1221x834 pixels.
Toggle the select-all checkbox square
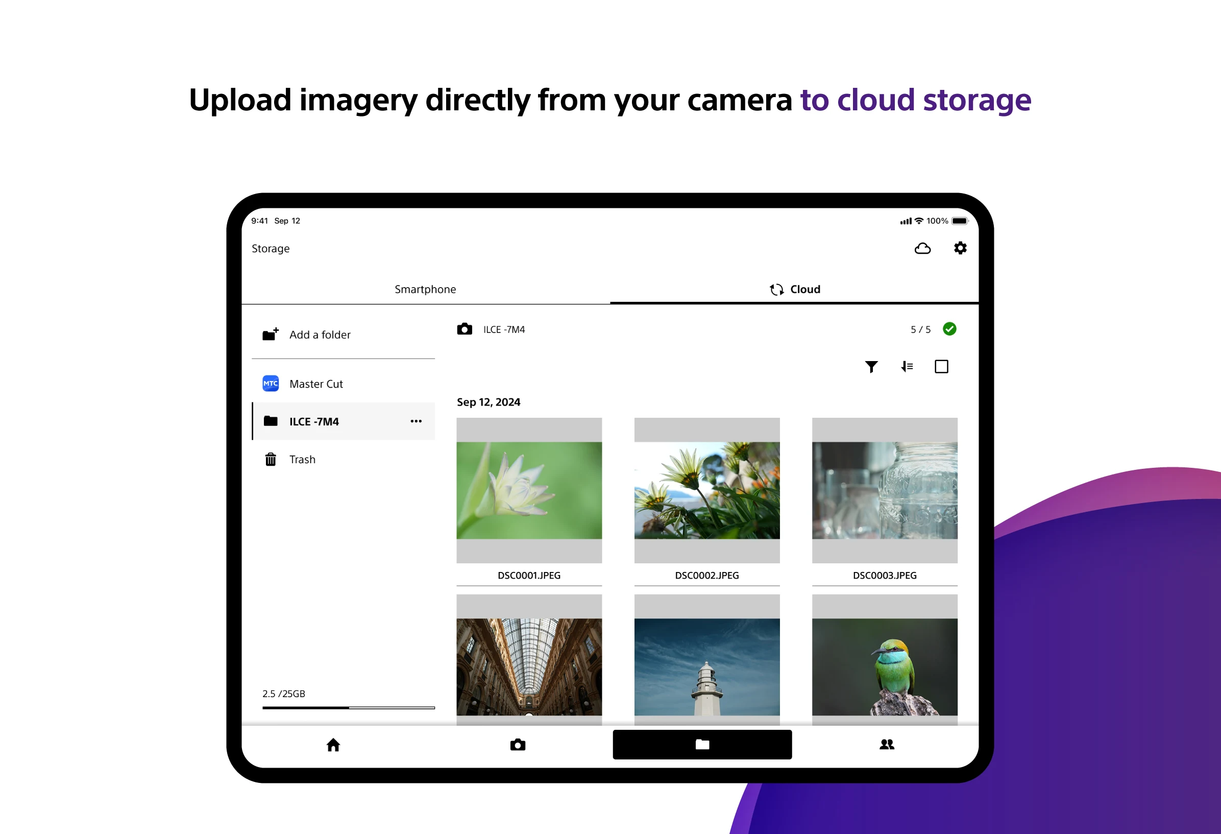pos(941,367)
